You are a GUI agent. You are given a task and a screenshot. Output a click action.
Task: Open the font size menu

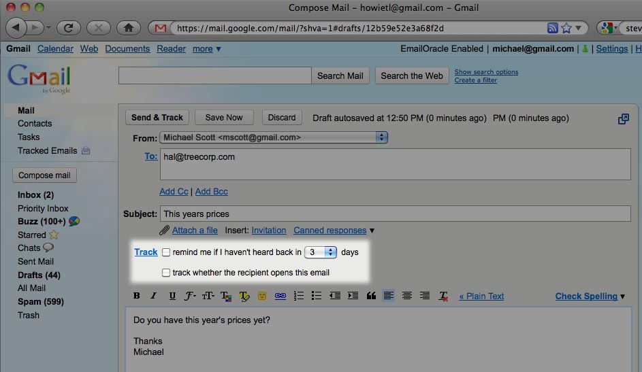tap(208, 296)
